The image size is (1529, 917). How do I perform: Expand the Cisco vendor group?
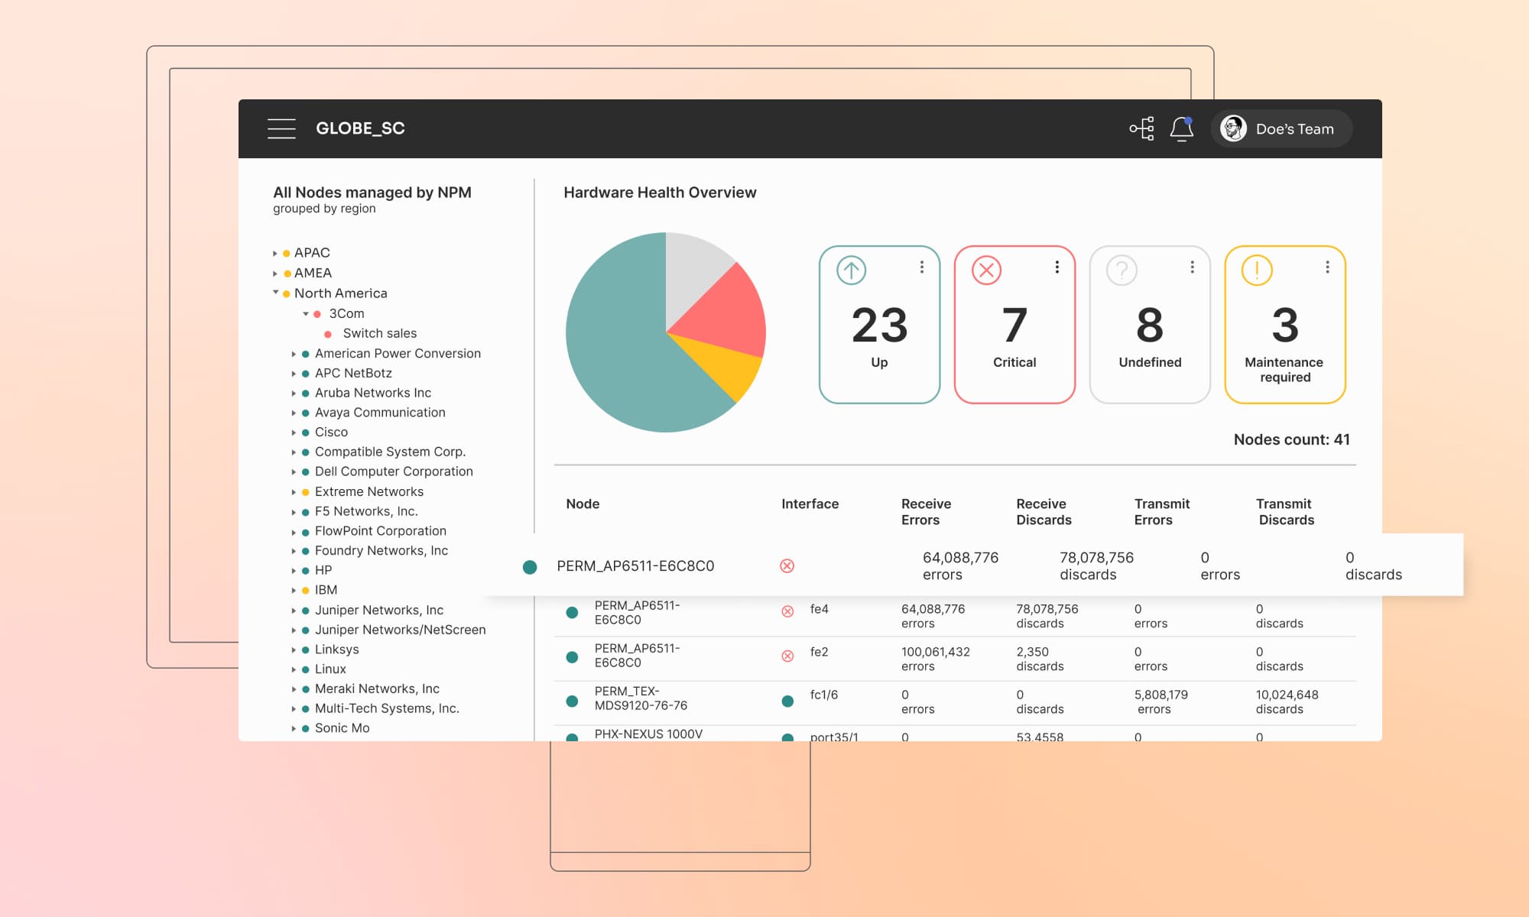pos(294,433)
